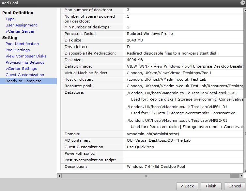The height and width of the screenshot is (191, 246).
Task: Open the Pool Settings step
Action: pos(18,50)
